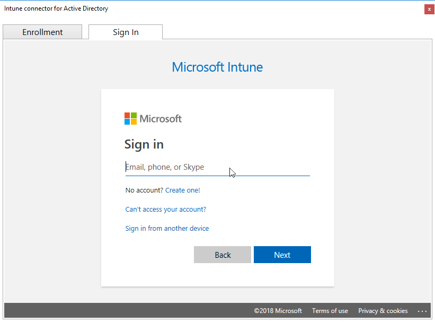Open Terms of use in footer
The height and width of the screenshot is (322, 435).
point(330,311)
